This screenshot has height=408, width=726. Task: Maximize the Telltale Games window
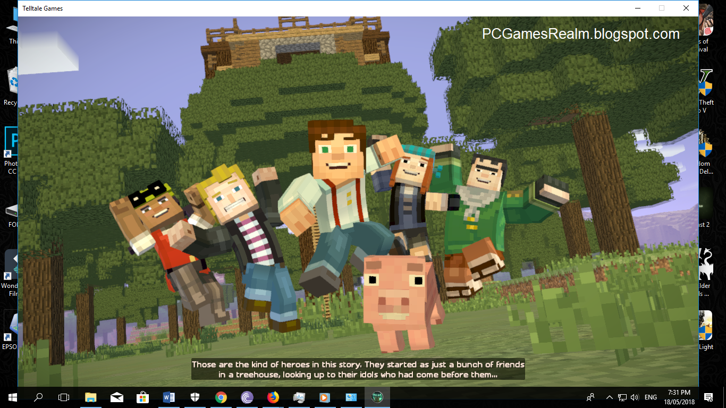click(662, 8)
